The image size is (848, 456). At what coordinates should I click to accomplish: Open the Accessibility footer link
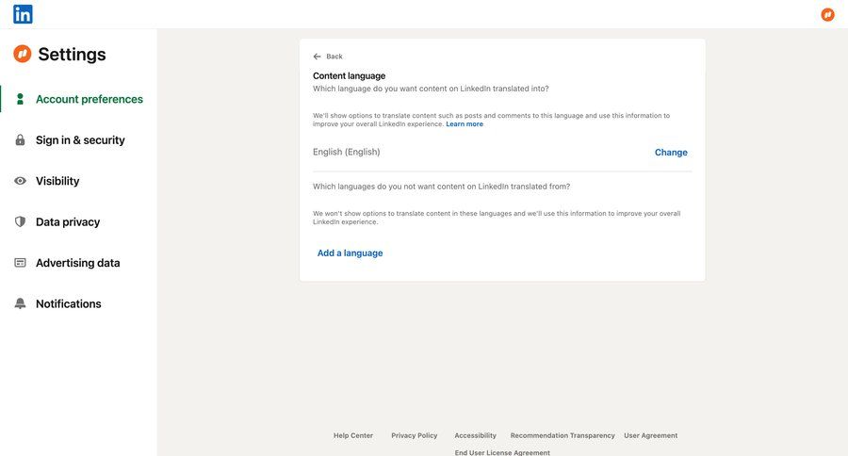tap(475, 435)
